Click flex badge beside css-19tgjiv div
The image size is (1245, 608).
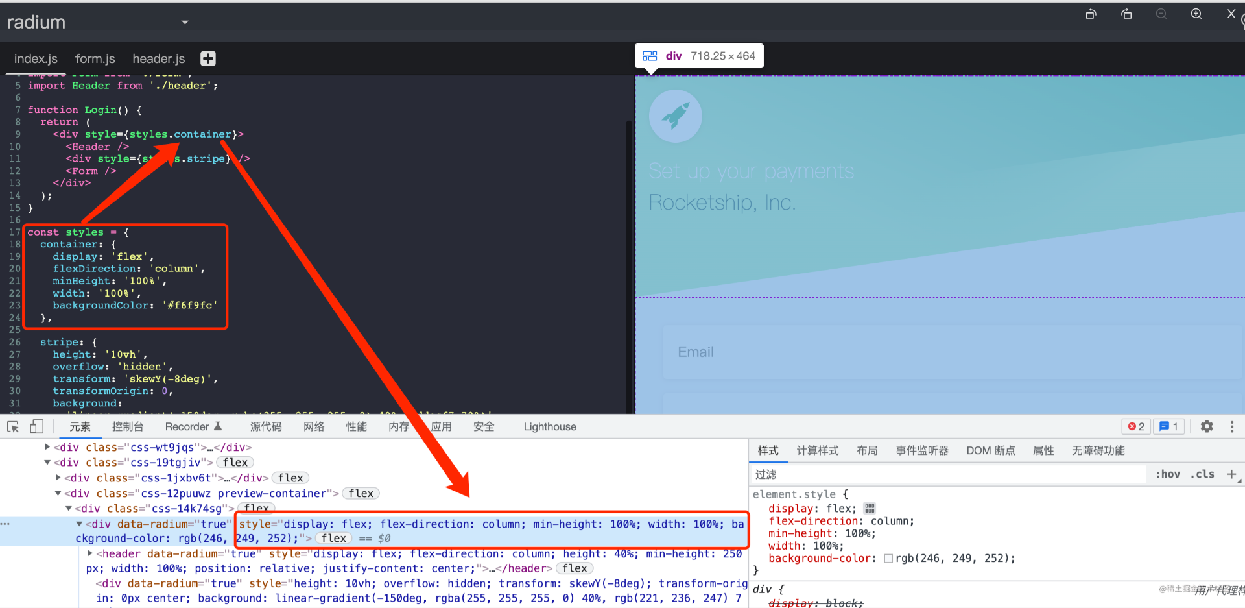[x=235, y=462]
